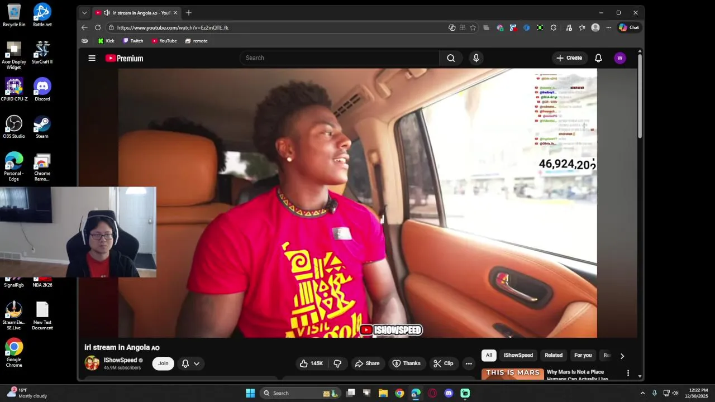Open Chrome from the taskbar
This screenshot has width=715, height=402.
(x=399, y=393)
